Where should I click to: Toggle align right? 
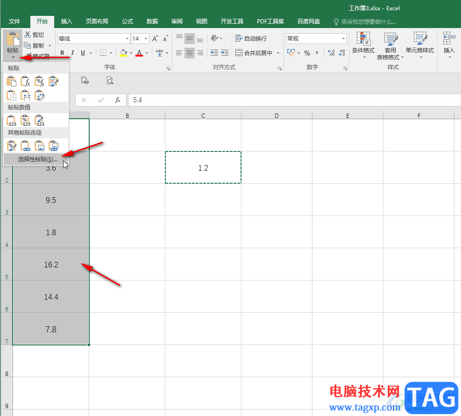point(200,53)
